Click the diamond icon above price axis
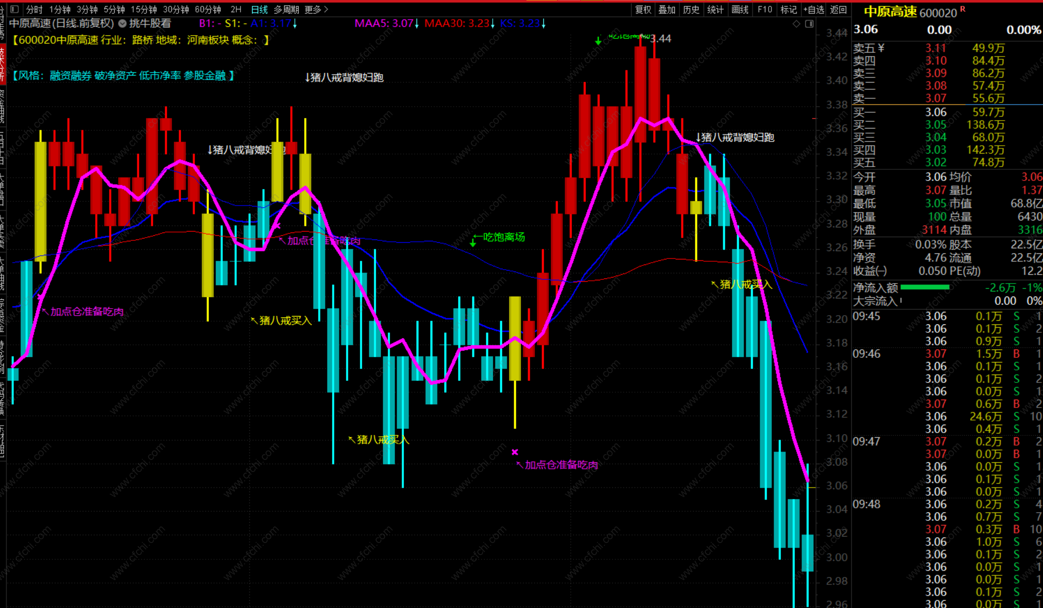 click(x=796, y=24)
